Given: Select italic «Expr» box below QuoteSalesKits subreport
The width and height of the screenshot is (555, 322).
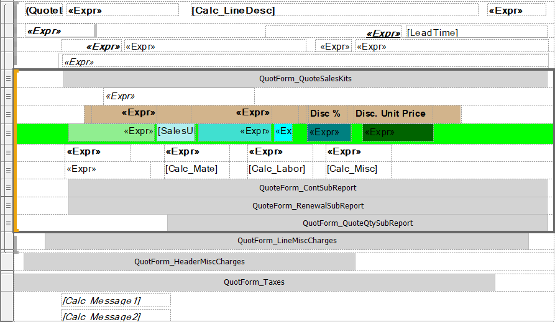Looking at the screenshot, I should (179, 97).
